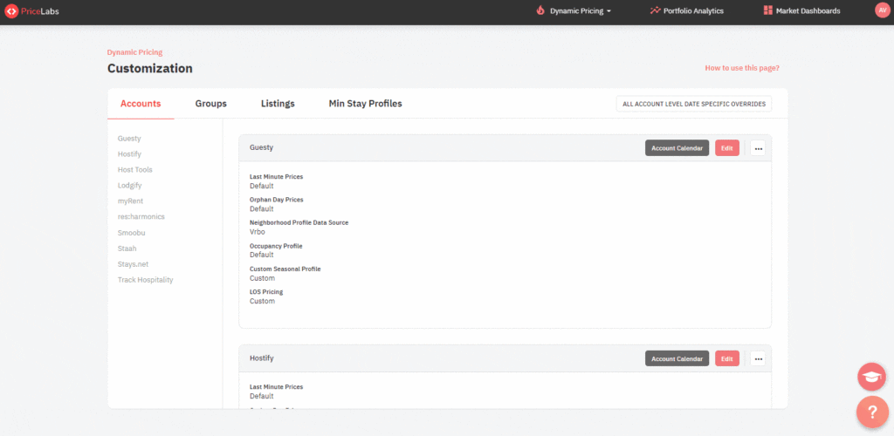Screen dimensions: 894x436
Task: Open Account Calendar for Hostify
Action: coord(677,358)
